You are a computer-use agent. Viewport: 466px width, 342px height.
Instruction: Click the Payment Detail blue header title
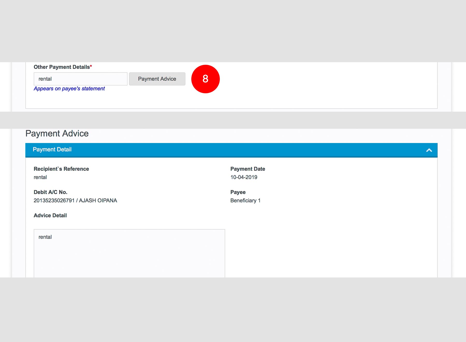[52, 149]
